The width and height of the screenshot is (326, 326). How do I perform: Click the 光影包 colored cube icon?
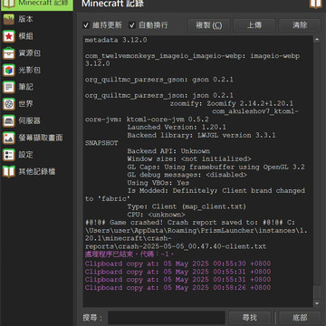point(9,70)
